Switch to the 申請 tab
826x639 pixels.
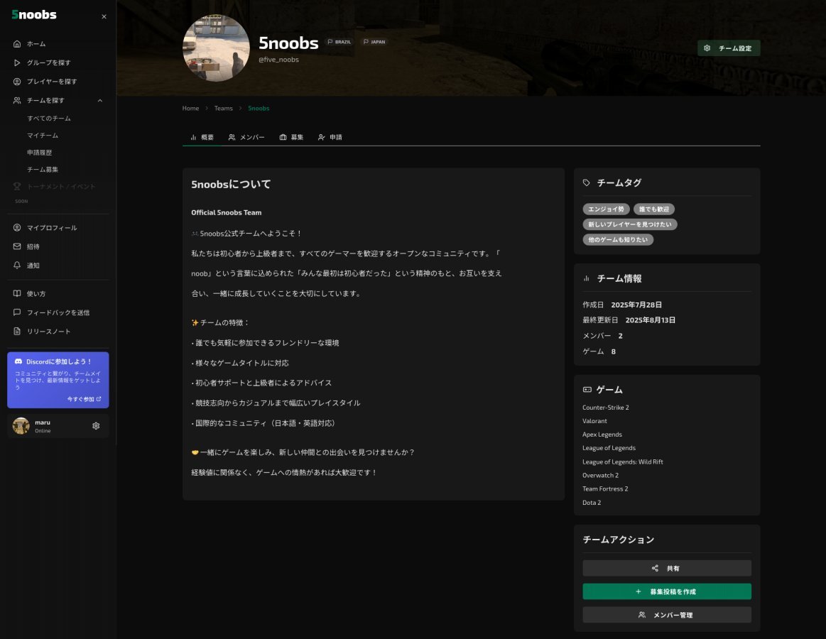click(x=330, y=137)
